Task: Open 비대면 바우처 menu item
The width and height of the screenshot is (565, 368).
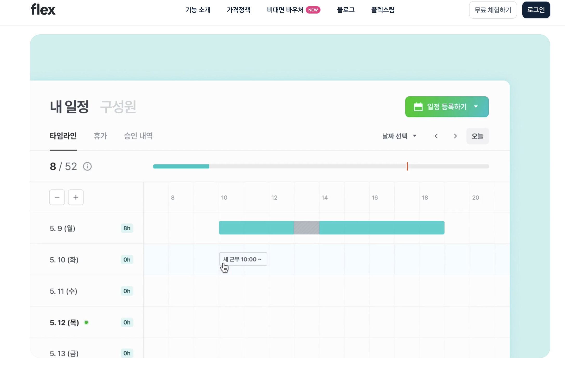Action: point(285,10)
